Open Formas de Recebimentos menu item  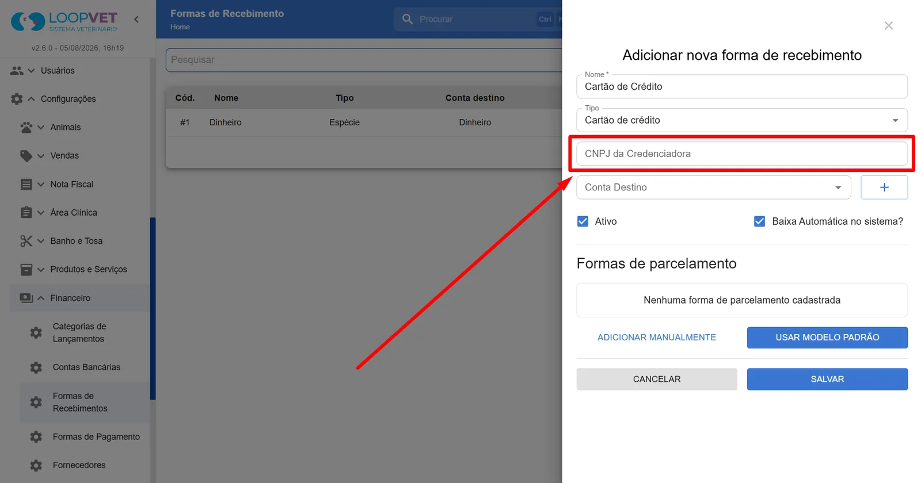85,402
